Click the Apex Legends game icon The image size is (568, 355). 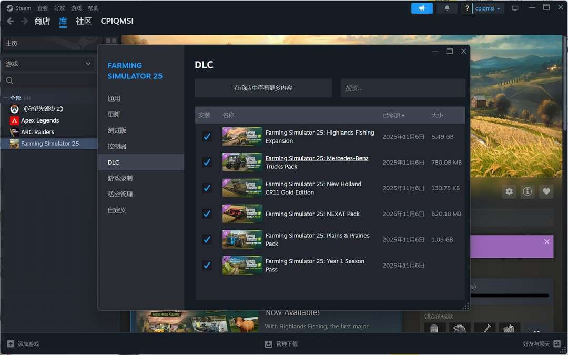14,120
